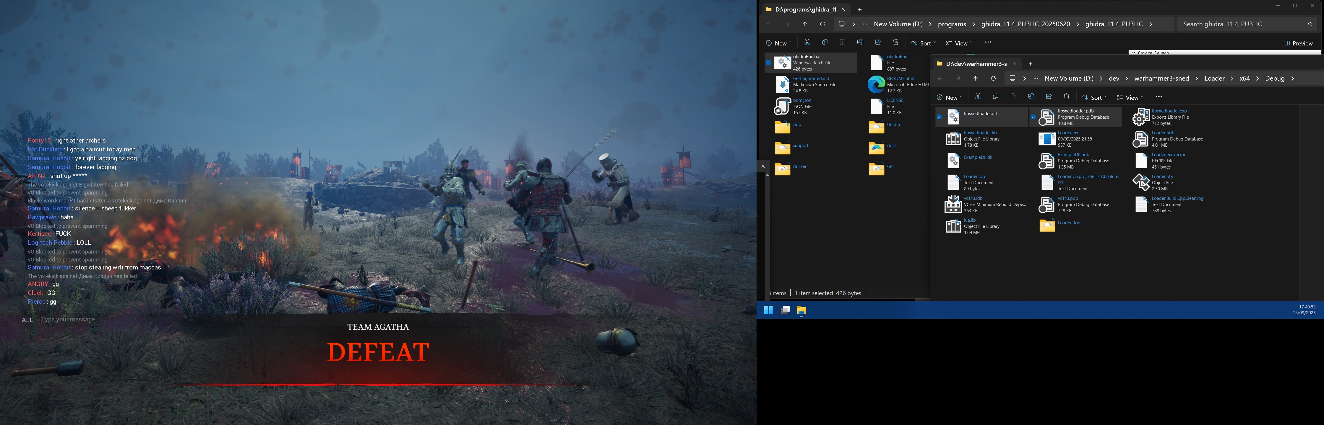Viewport: 1324px width, 425px height.
Task: Click taskbar clock showing 17:40:52
Action: 1304,310
